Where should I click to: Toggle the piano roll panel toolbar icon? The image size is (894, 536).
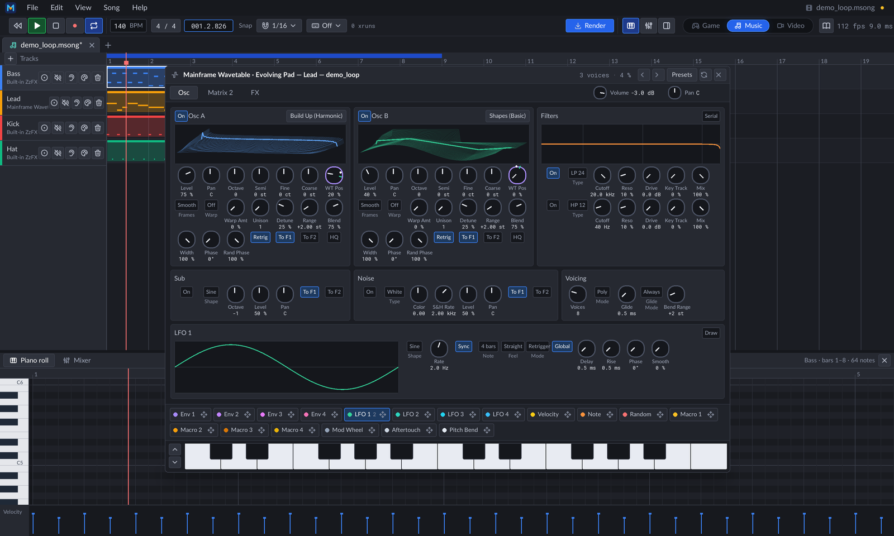click(631, 26)
